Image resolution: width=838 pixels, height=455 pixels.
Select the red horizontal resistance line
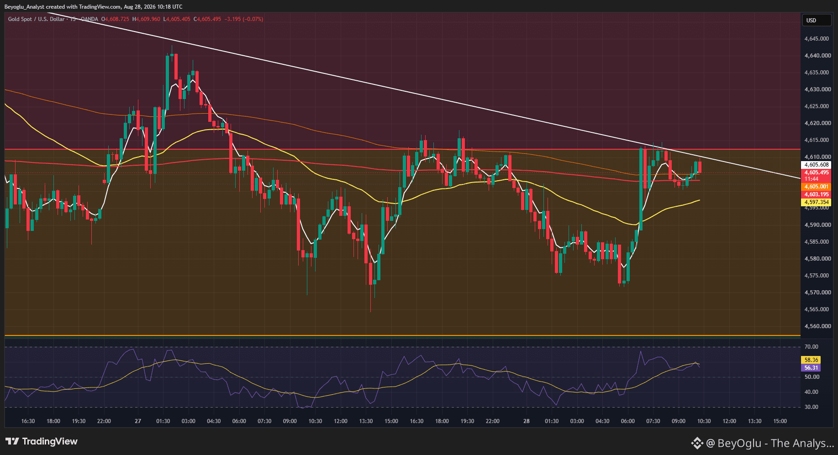402,149
